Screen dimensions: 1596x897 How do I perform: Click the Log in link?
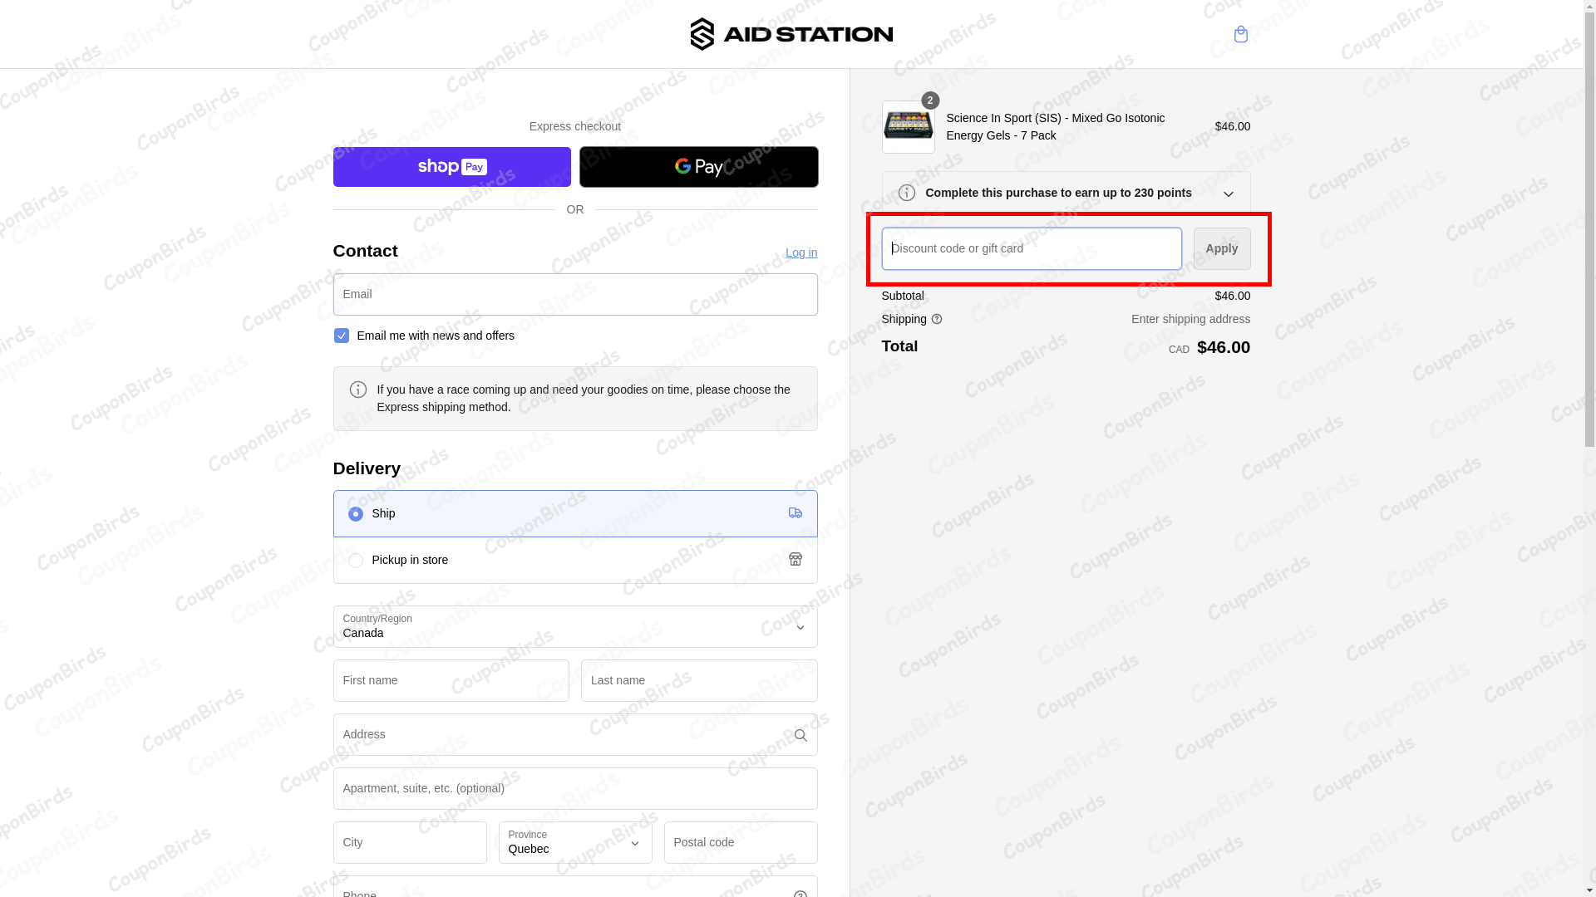click(x=800, y=252)
